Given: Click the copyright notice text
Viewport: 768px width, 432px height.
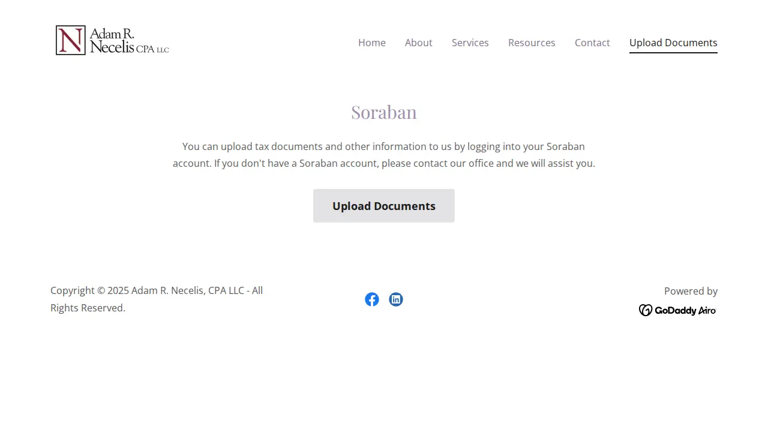Looking at the screenshot, I should pos(157,299).
